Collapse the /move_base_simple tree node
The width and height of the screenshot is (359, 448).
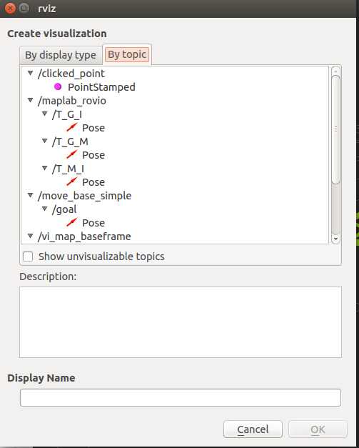pyautogui.click(x=30, y=195)
